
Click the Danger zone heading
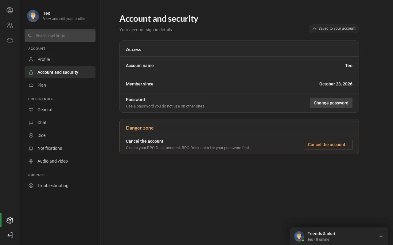click(140, 128)
